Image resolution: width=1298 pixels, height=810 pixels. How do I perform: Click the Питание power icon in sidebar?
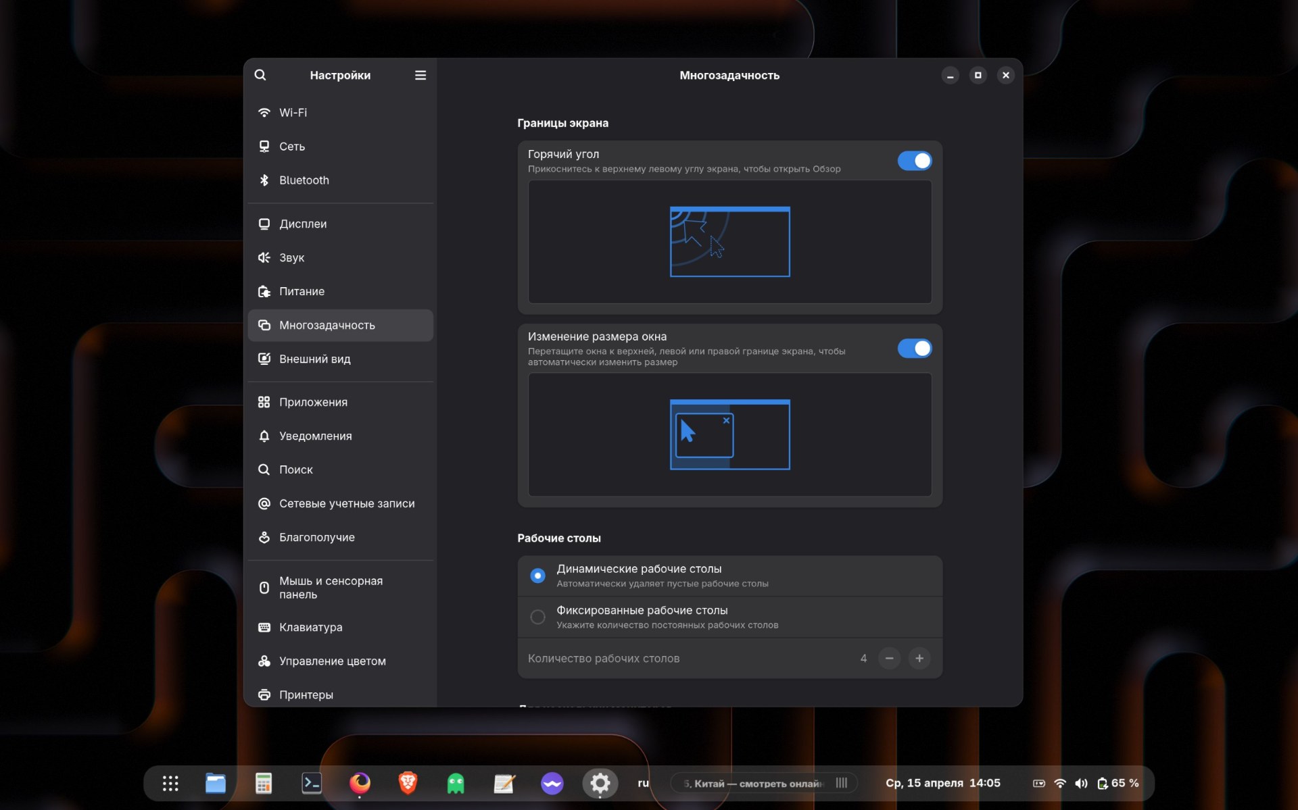click(264, 291)
